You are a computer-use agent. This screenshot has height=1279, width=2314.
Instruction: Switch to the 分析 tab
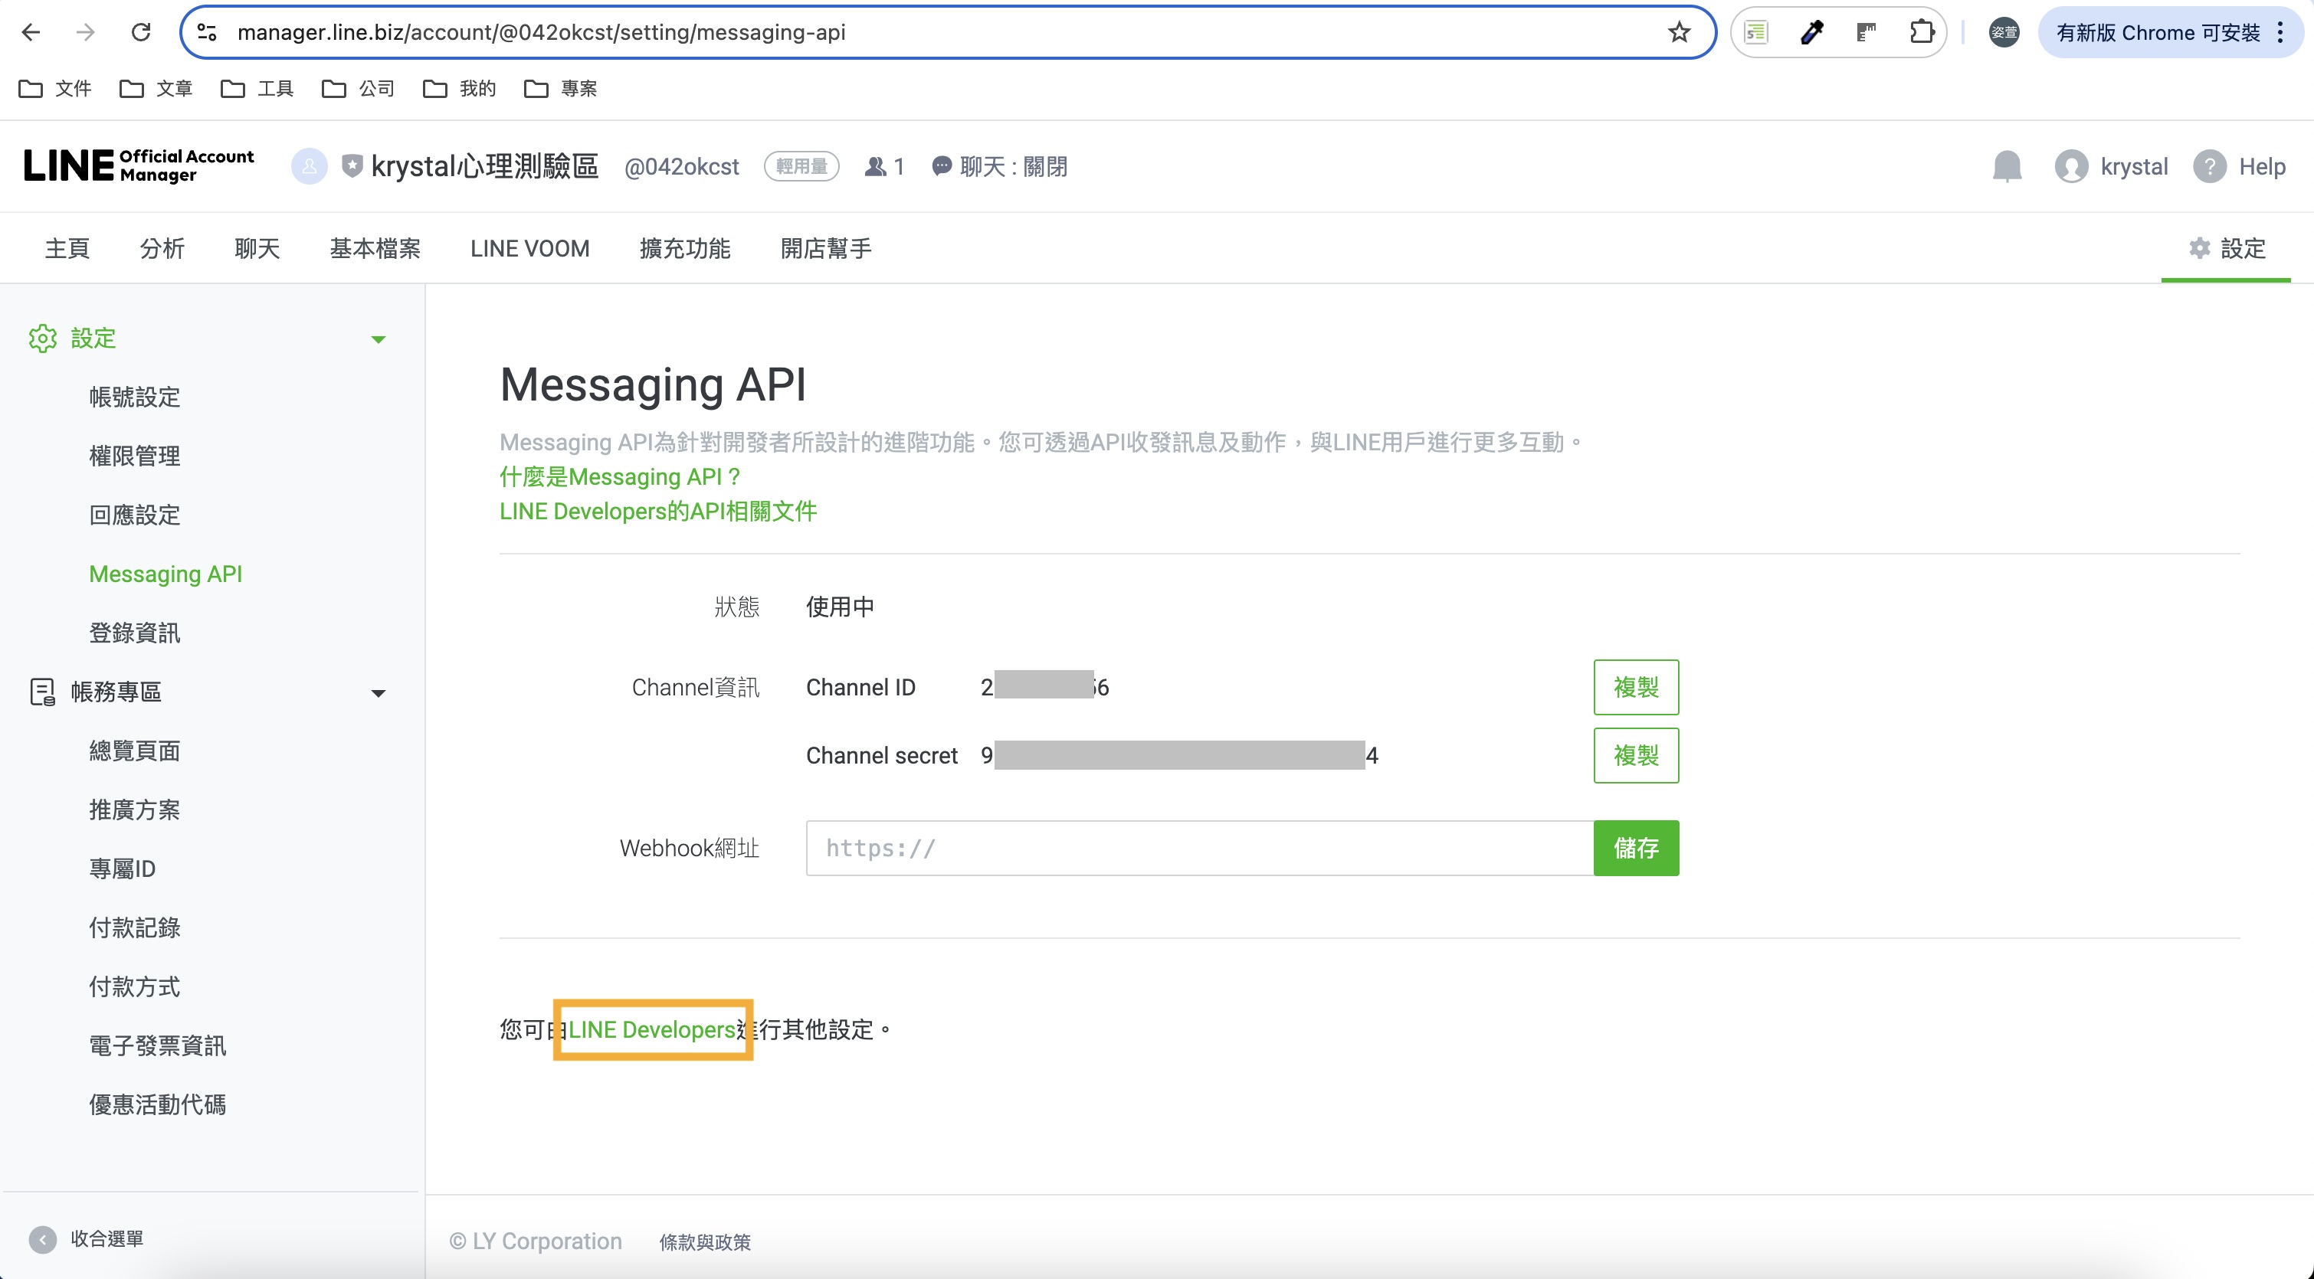click(162, 249)
